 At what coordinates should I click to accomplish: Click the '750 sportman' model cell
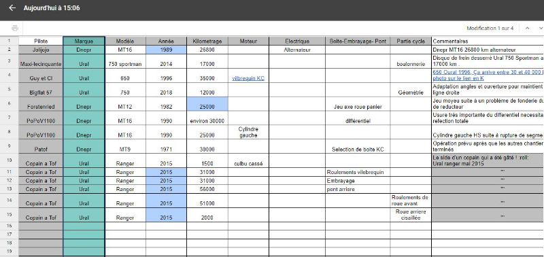pos(125,61)
